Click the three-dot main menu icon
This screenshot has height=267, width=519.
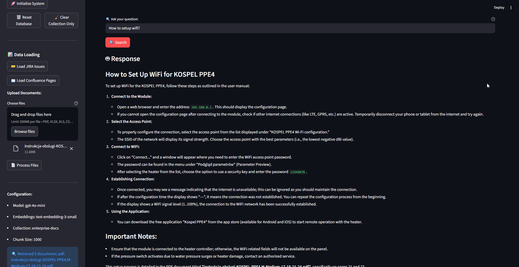pyautogui.click(x=511, y=8)
